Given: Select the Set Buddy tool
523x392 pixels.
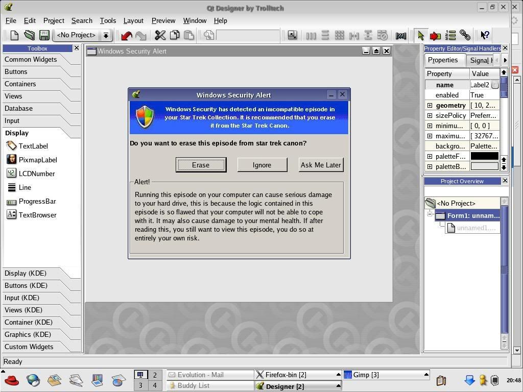Looking at the screenshot, I should coord(465,35).
